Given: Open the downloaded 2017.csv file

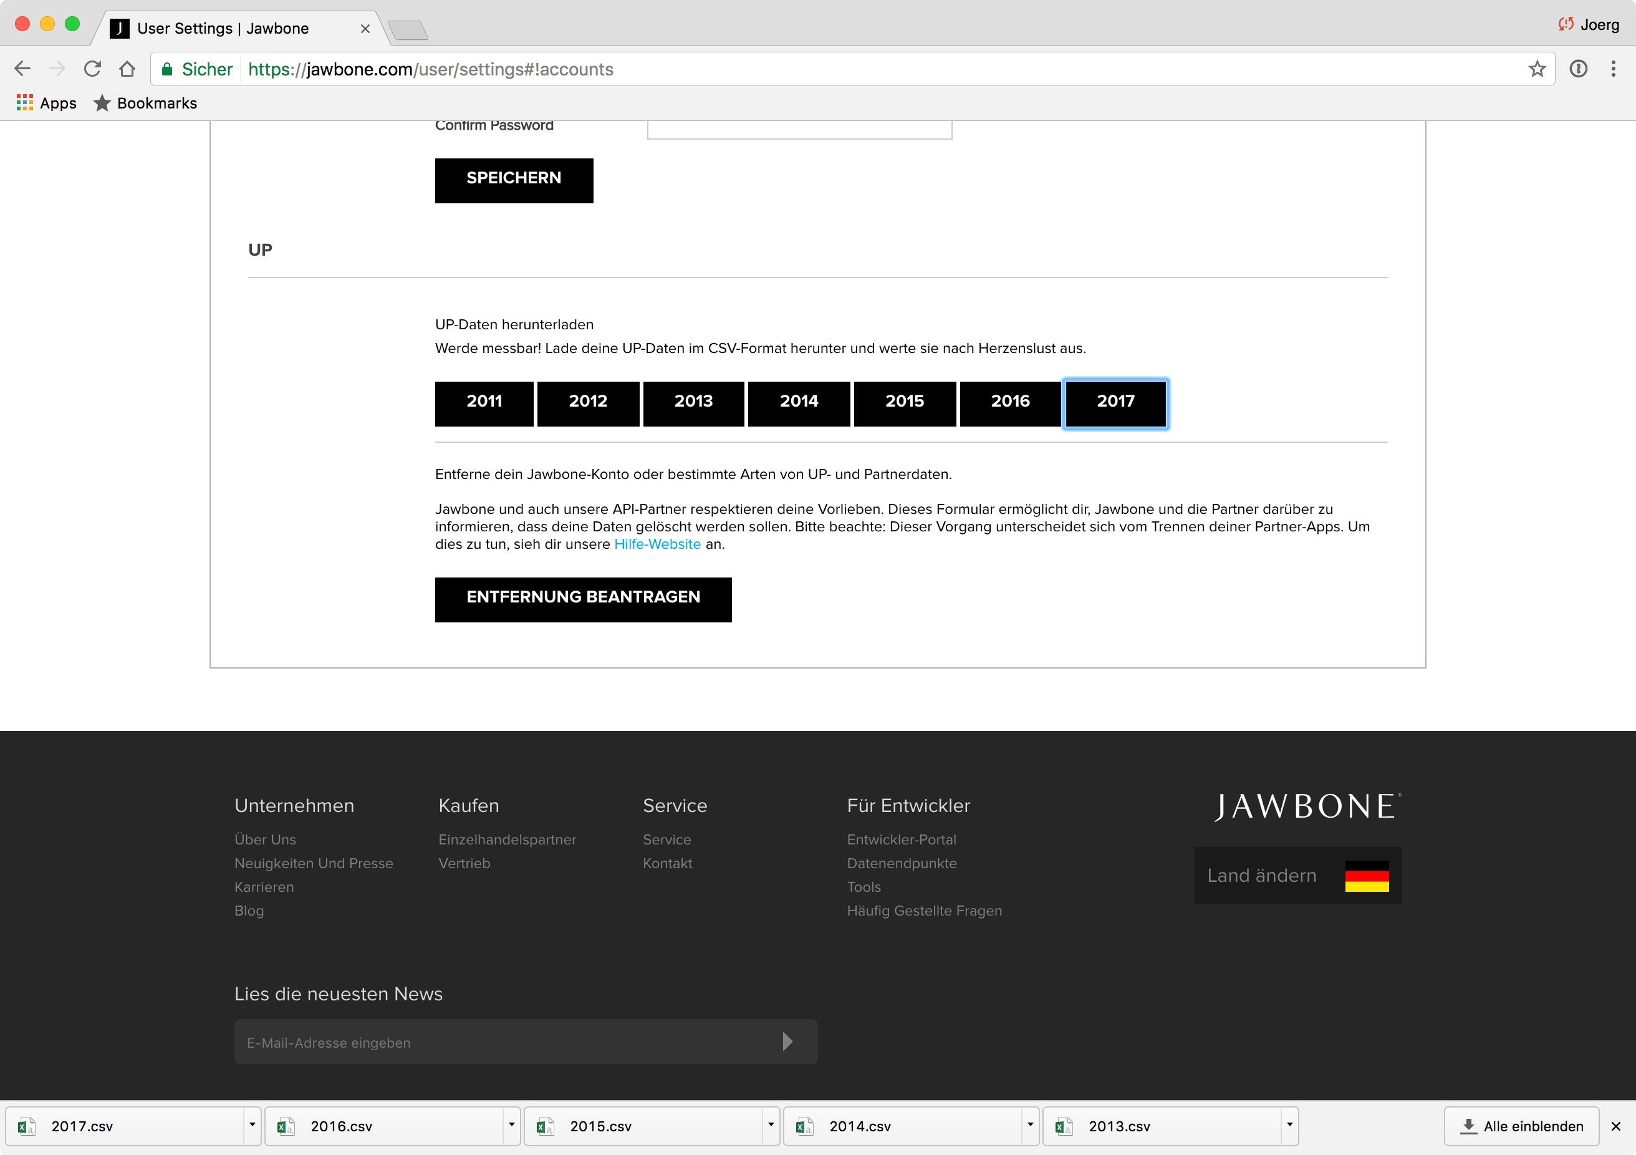Looking at the screenshot, I should 125,1126.
